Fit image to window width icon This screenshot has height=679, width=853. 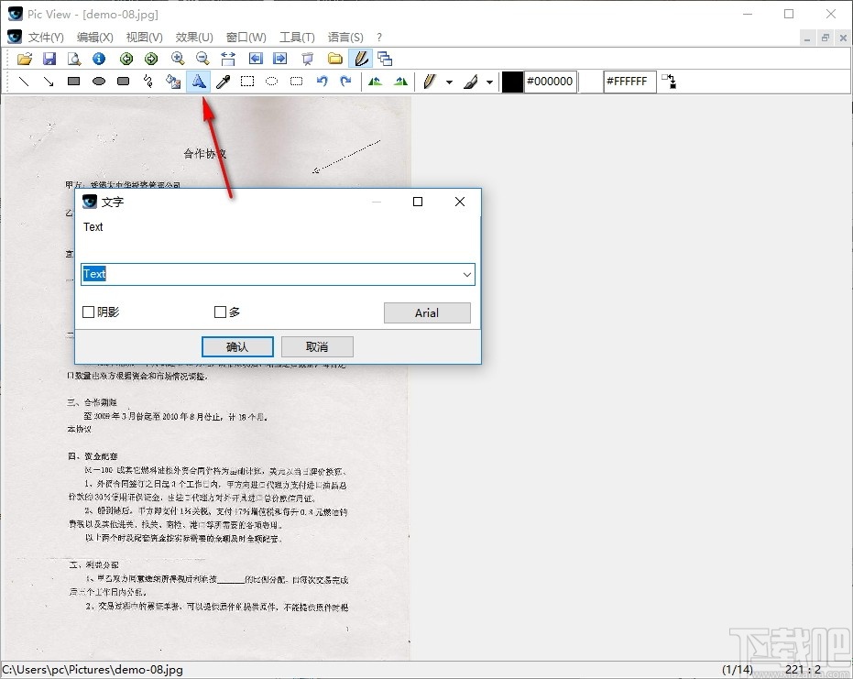(228, 59)
